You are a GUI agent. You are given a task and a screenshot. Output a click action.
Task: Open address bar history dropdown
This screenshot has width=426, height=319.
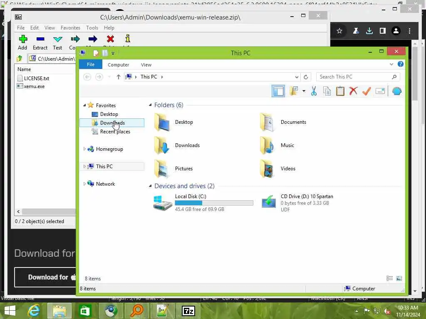[x=297, y=77]
